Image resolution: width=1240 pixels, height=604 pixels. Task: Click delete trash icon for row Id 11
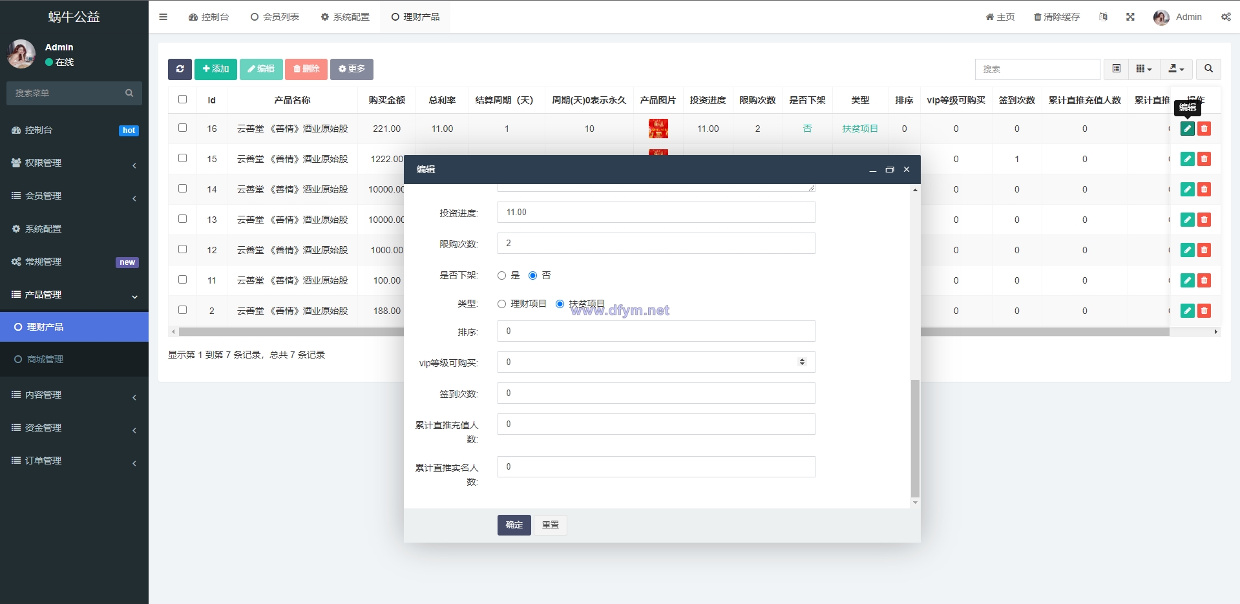click(x=1204, y=280)
